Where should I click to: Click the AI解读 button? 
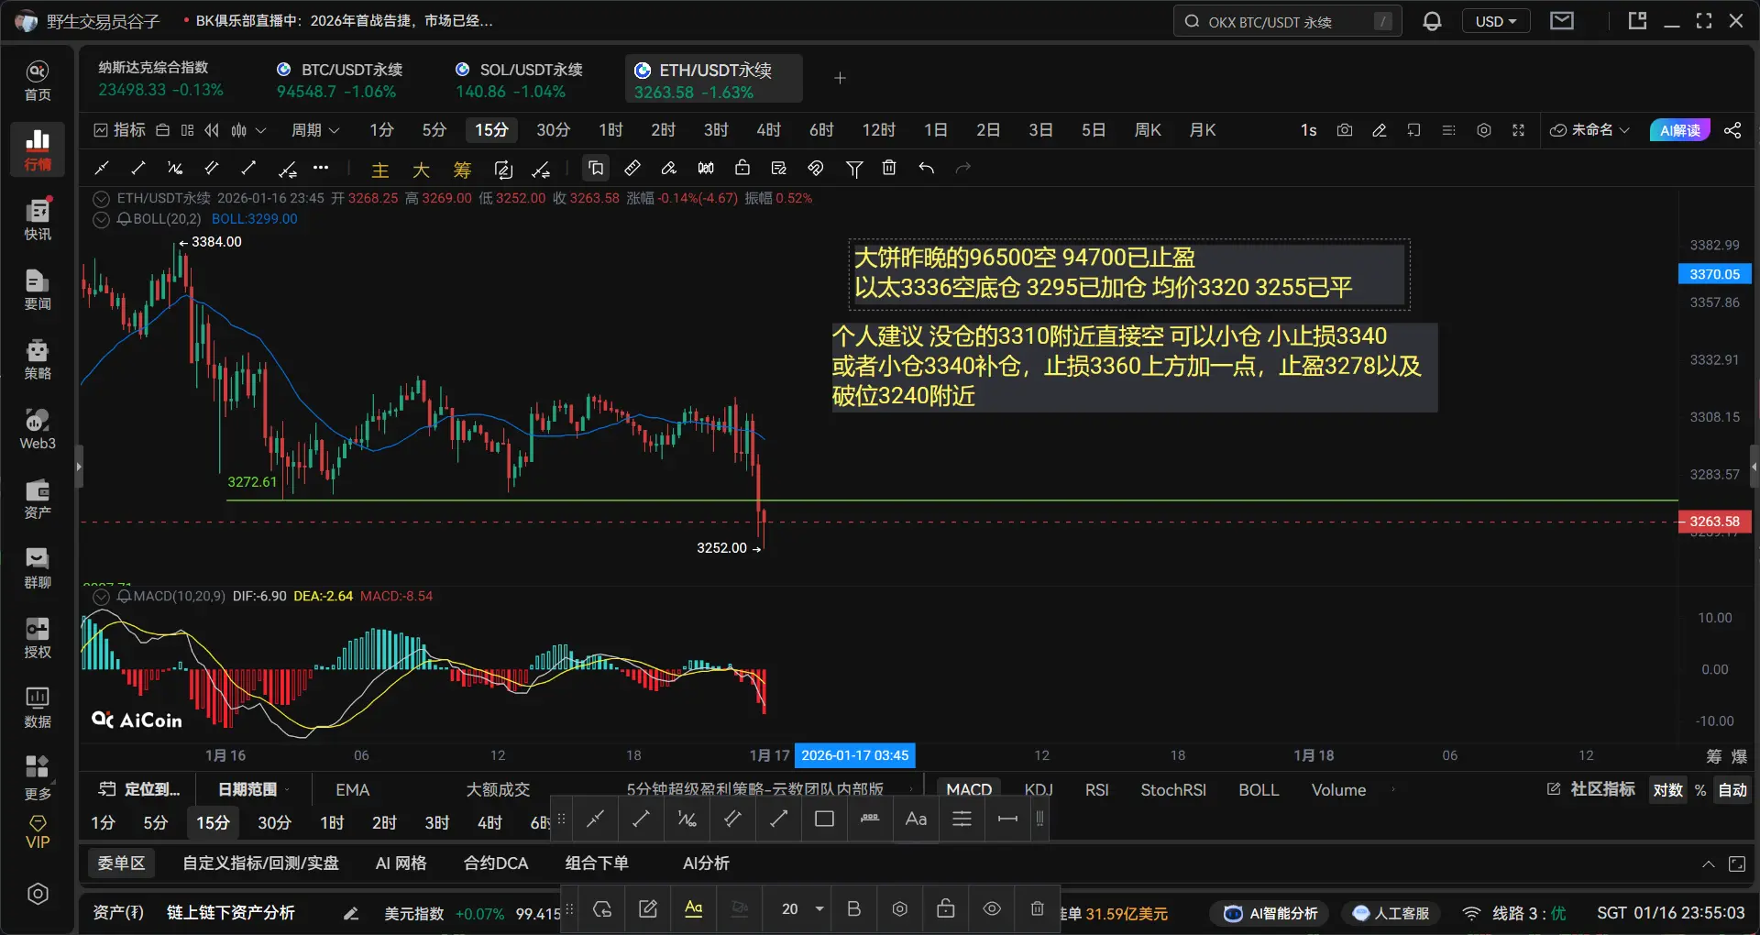coord(1679,130)
